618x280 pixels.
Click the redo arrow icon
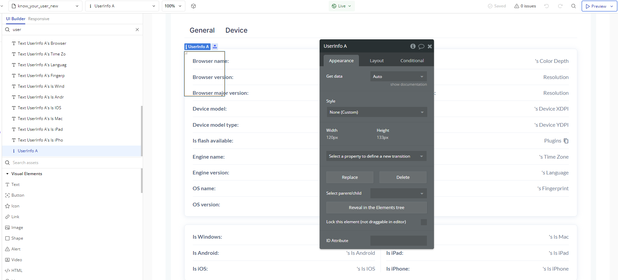[560, 6]
